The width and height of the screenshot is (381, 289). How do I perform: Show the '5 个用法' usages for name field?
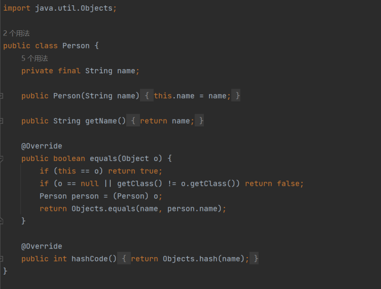pos(35,58)
